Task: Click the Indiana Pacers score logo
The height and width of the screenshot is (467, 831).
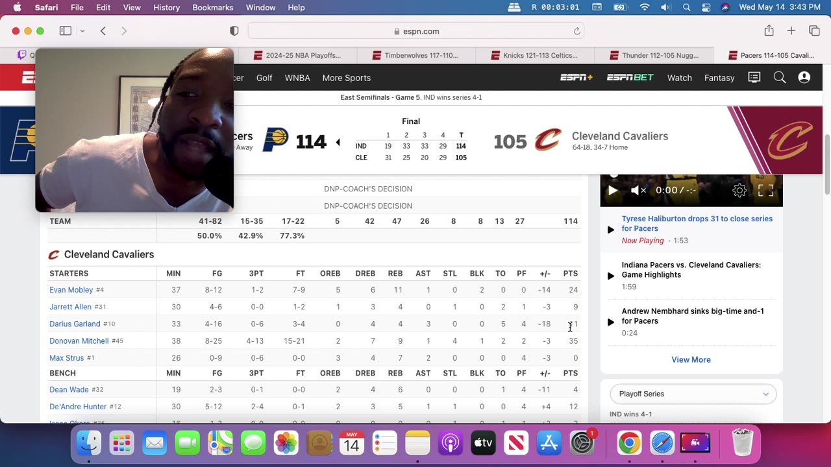Action: (275, 140)
